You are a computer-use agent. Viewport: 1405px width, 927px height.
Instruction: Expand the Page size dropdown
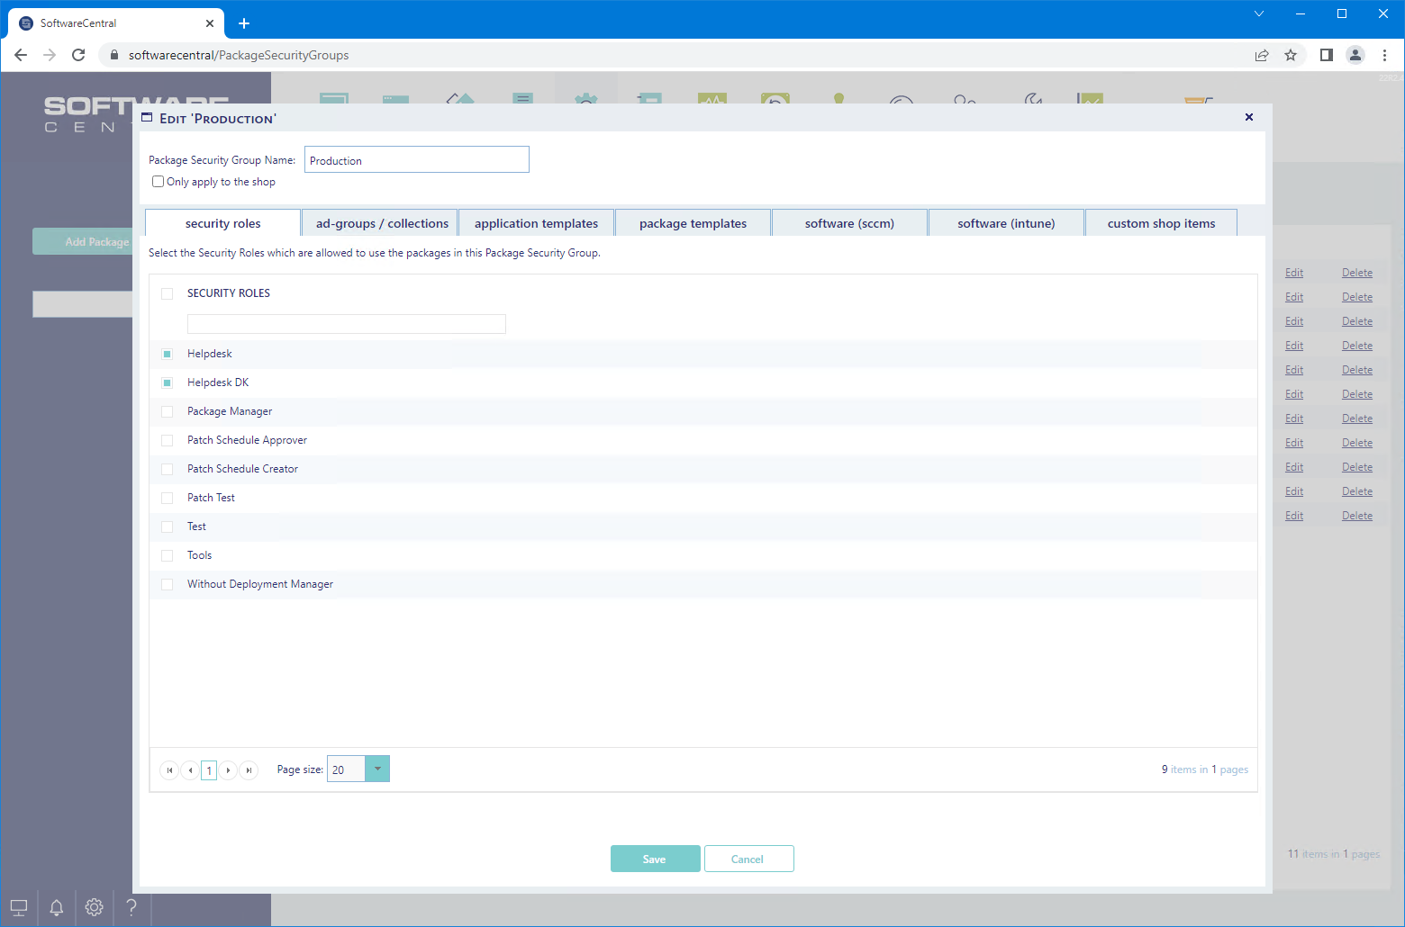point(377,769)
